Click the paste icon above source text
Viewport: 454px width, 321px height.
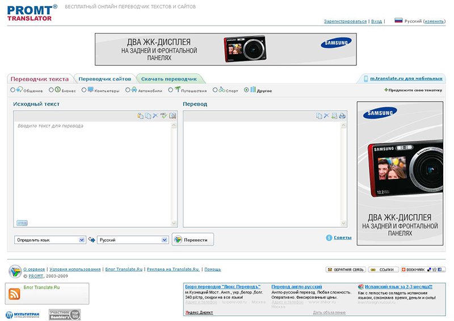tap(140, 116)
